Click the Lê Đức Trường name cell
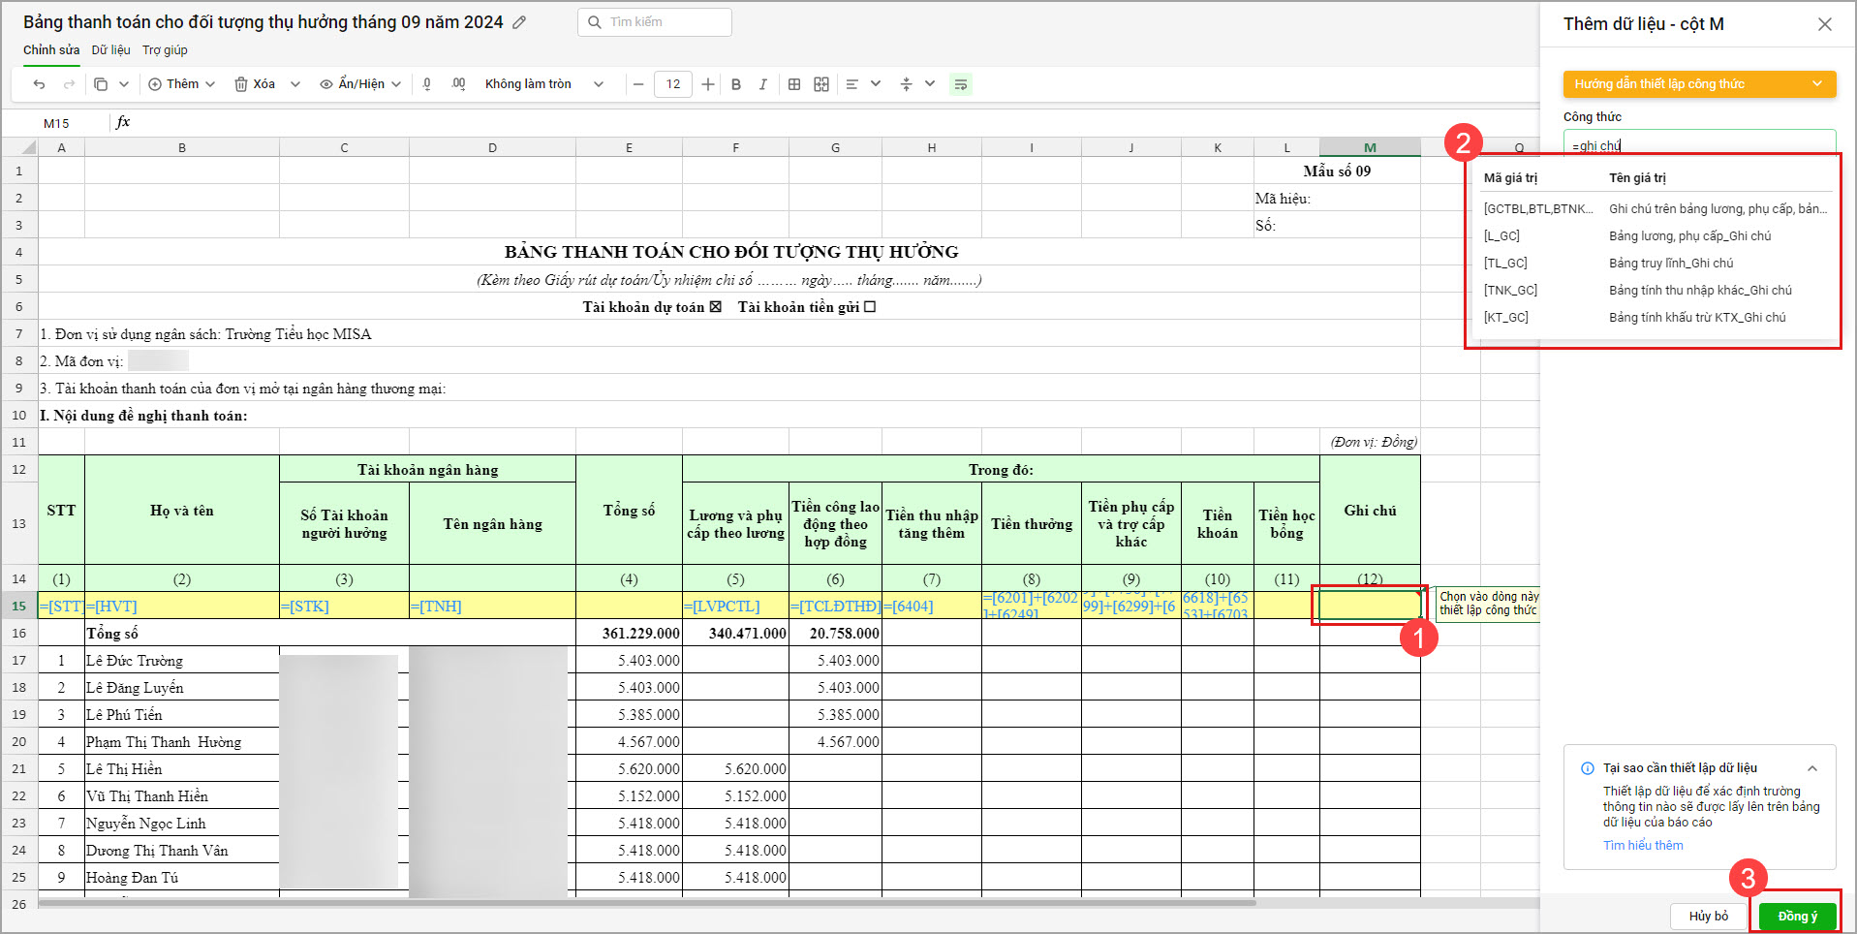This screenshot has width=1857, height=934. [x=182, y=661]
